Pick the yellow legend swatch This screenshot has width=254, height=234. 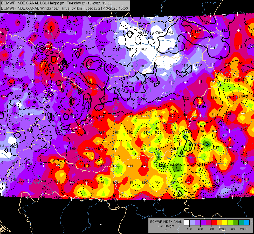[x=225, y=223]
